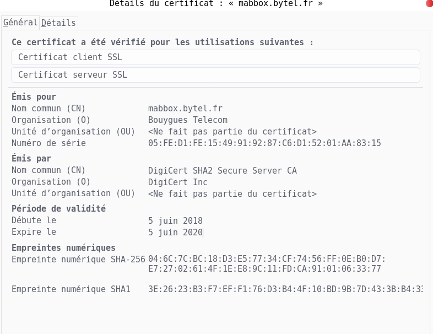This screenshot has width=433, height=334.
Task: Click the SHA-256 fingerprint value
Action: pos(267,264)
